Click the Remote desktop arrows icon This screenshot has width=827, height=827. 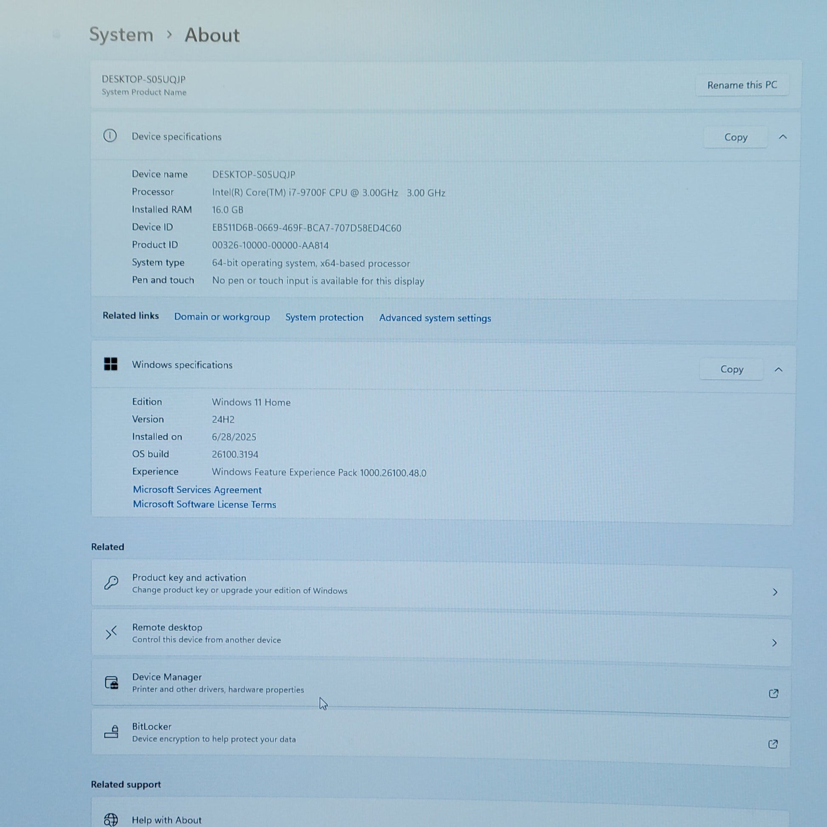[x=111, y=633]
